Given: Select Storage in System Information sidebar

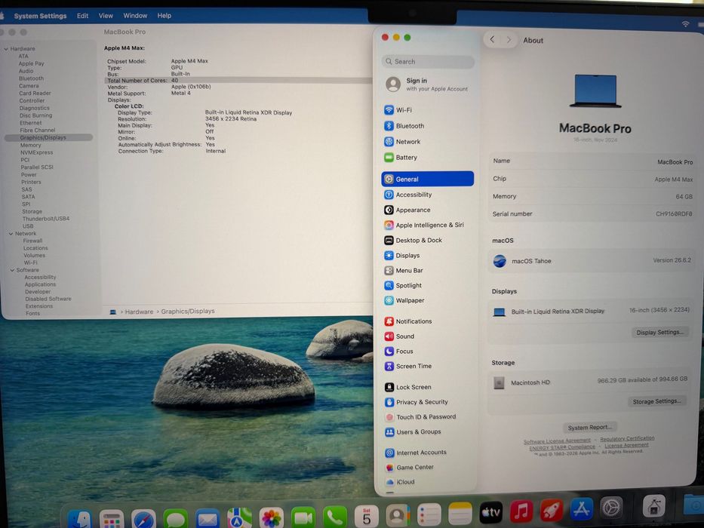Looking at the screenshot, I should click(x=32, y=211).
